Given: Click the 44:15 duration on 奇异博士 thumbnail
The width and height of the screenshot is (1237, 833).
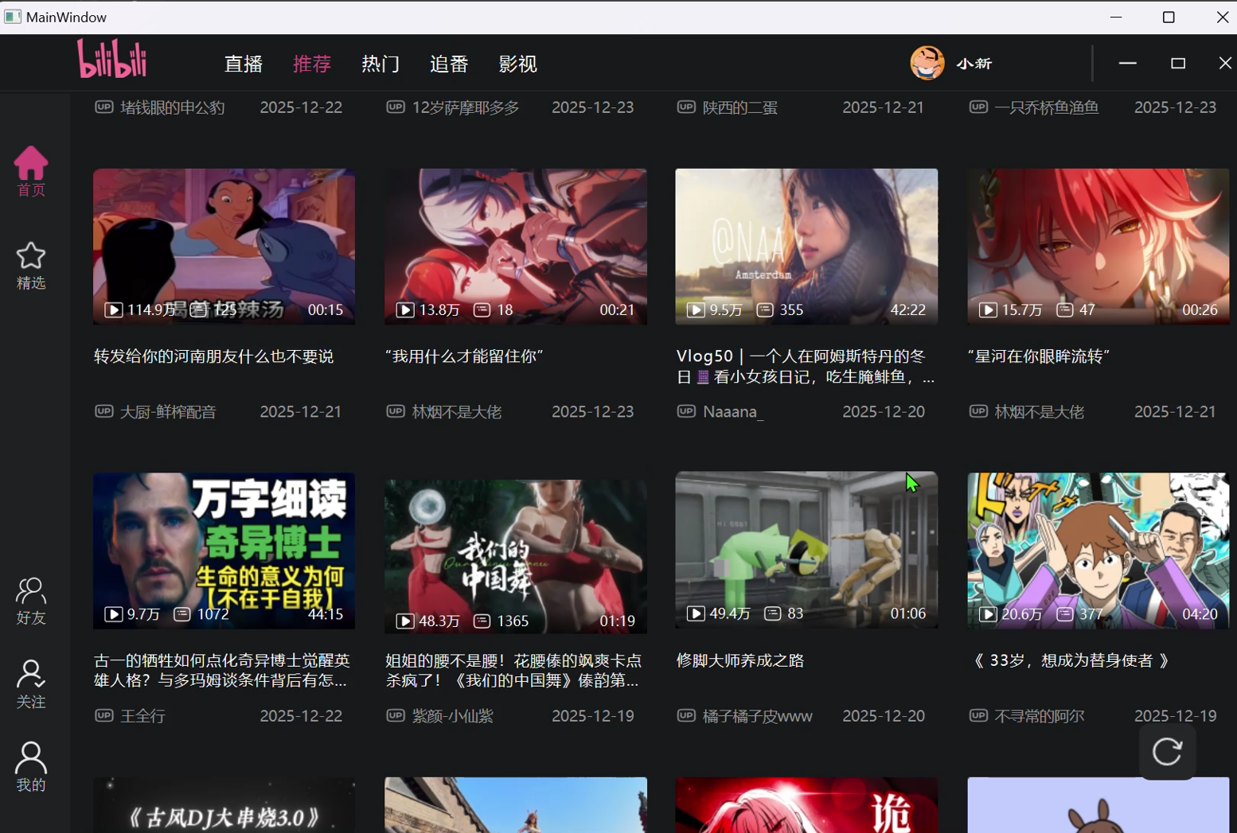Looking at the screenshot, I should pos(325,614).
